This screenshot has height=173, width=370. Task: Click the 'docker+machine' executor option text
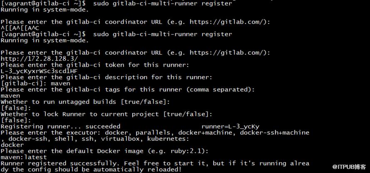point(205,132)
